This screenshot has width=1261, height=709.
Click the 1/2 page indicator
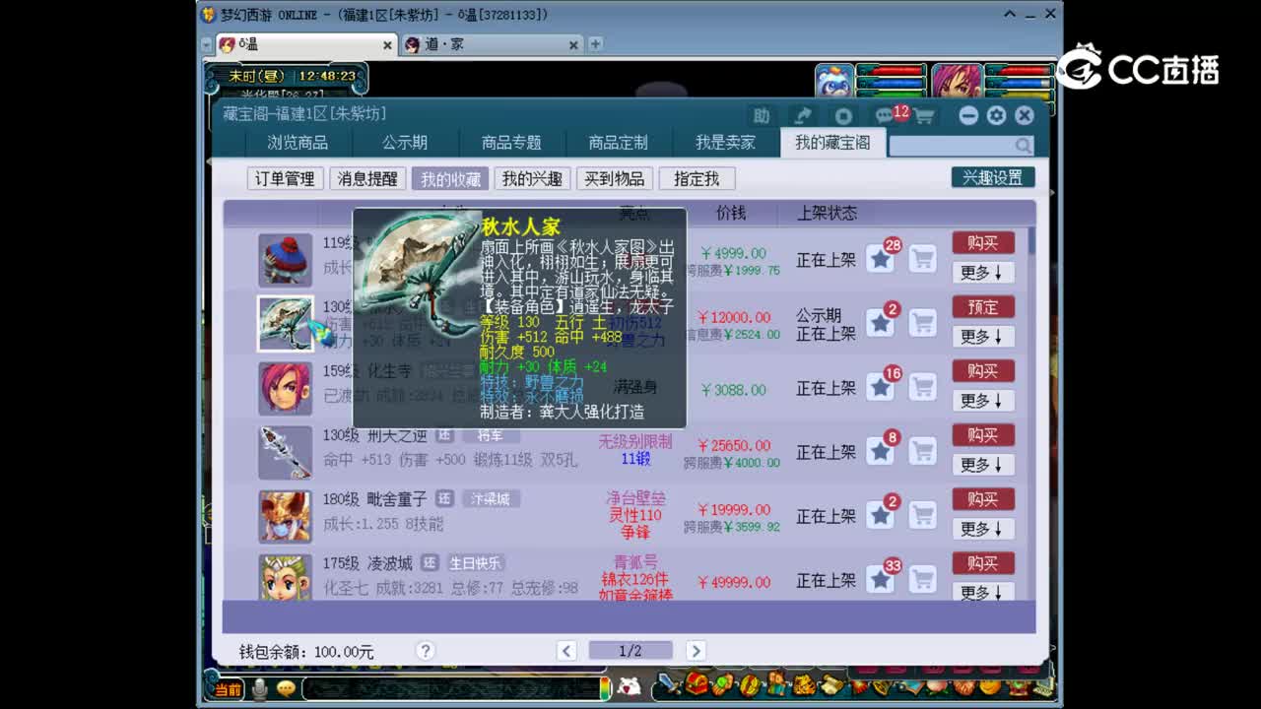[x=630, y=651]
